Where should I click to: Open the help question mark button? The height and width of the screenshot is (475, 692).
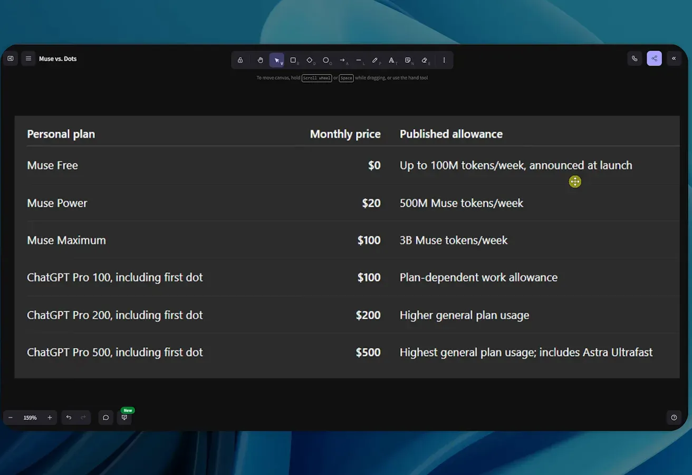(x=674, y=417)
